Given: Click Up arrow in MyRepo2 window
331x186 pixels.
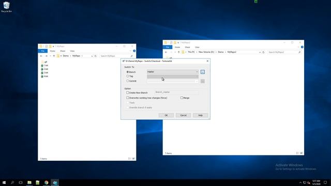Looking at the screenshot, I should tap(178, 52).
